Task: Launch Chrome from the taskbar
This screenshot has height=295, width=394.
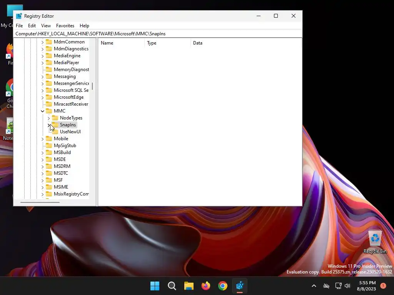Action: click(223, 286)
